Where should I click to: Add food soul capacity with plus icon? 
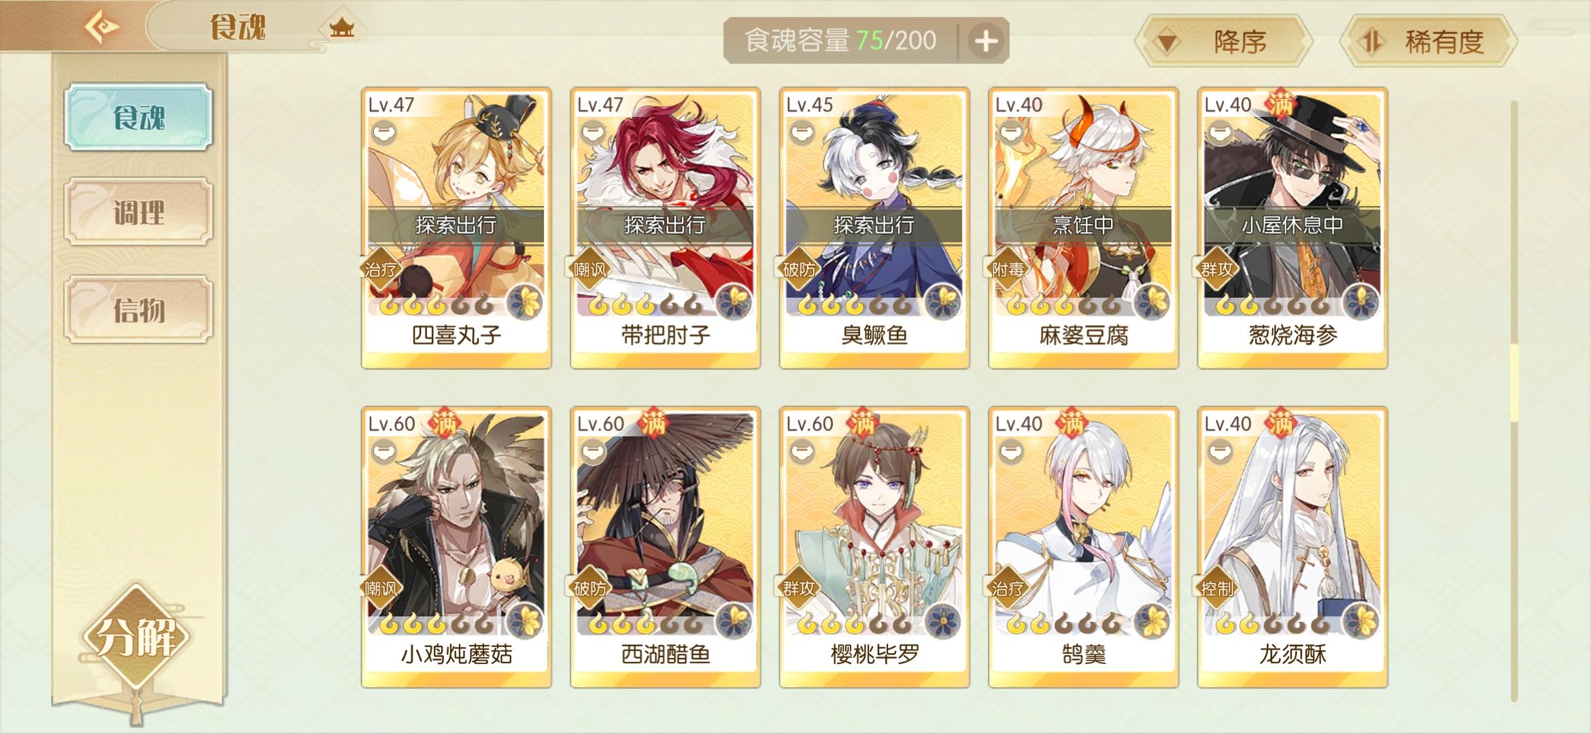986,41
